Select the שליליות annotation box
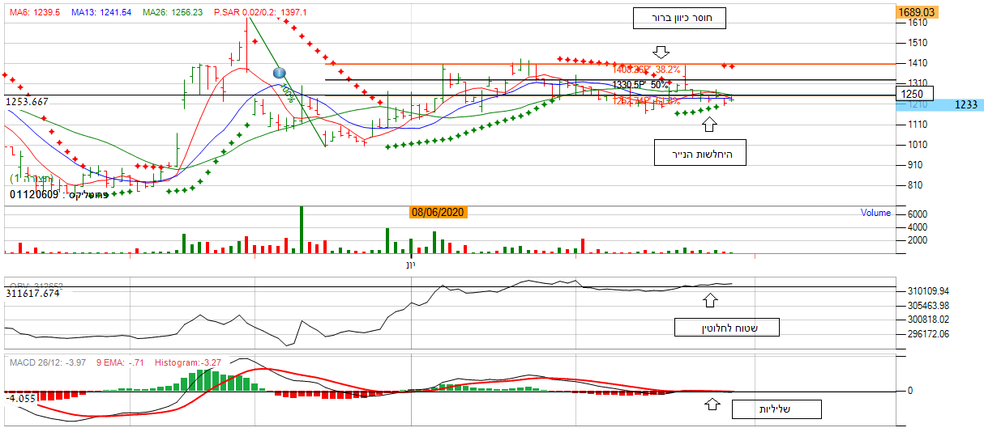Image resolution: width=984 pixels, height=432 pixels. (x=777, y=409)
